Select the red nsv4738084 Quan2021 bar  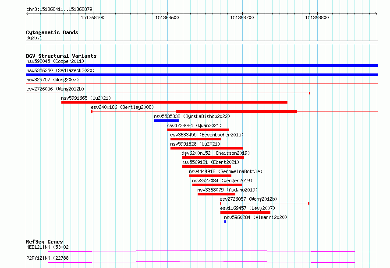click(198, 130)
